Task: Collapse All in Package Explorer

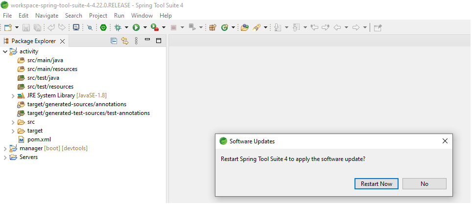Action: coord(114,41)
